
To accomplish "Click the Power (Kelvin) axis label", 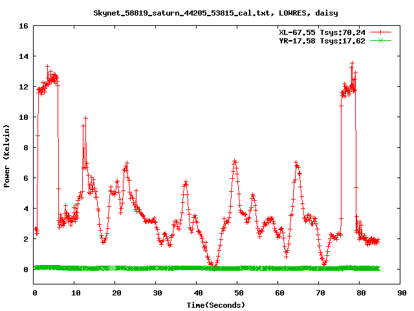I will coord(6,156).
